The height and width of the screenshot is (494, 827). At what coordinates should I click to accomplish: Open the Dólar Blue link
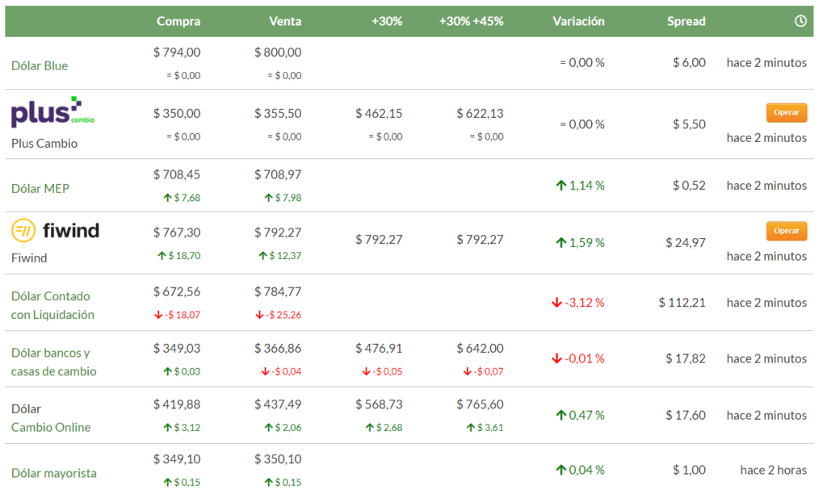[40, 66]
